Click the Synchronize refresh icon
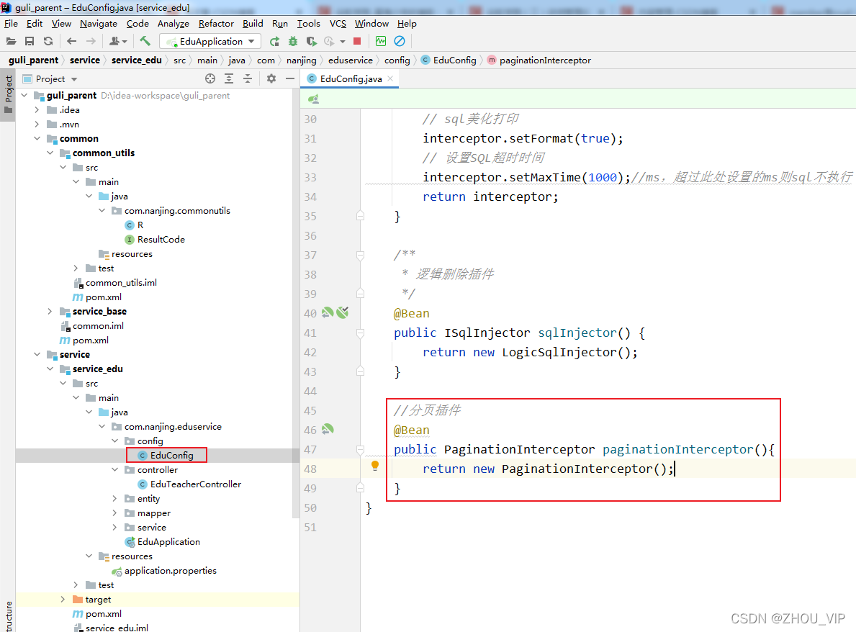 pyautogui.click(x=48, y=41)
